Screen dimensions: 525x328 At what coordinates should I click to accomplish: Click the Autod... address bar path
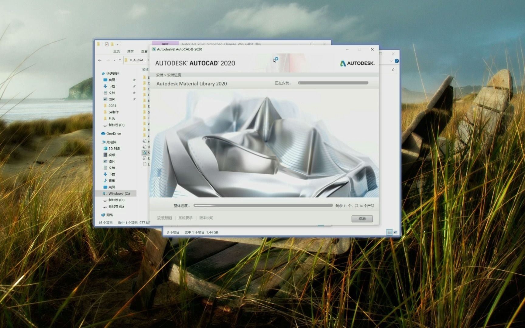coord(139,60)
